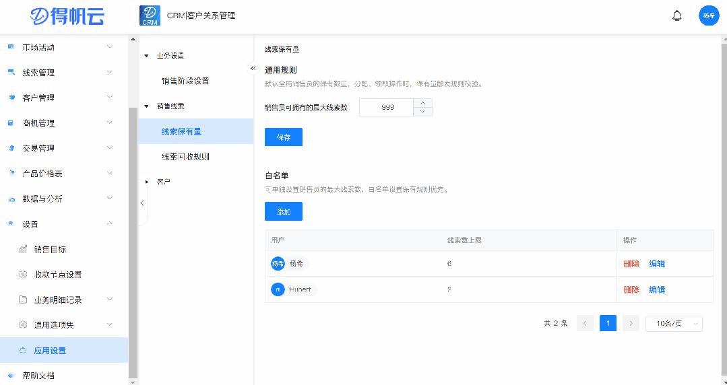This screenshot has width=727, height=385.
Task: Click the 添加 whitelist button
Action: 283,211
